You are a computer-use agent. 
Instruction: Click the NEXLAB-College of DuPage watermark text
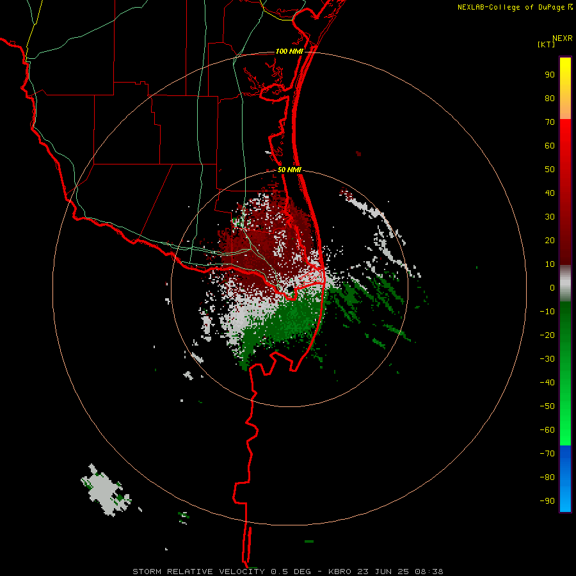(515, 7)
